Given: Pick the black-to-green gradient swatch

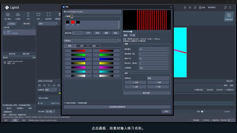Looking at the screenshot, I should (x=78, y=55).
